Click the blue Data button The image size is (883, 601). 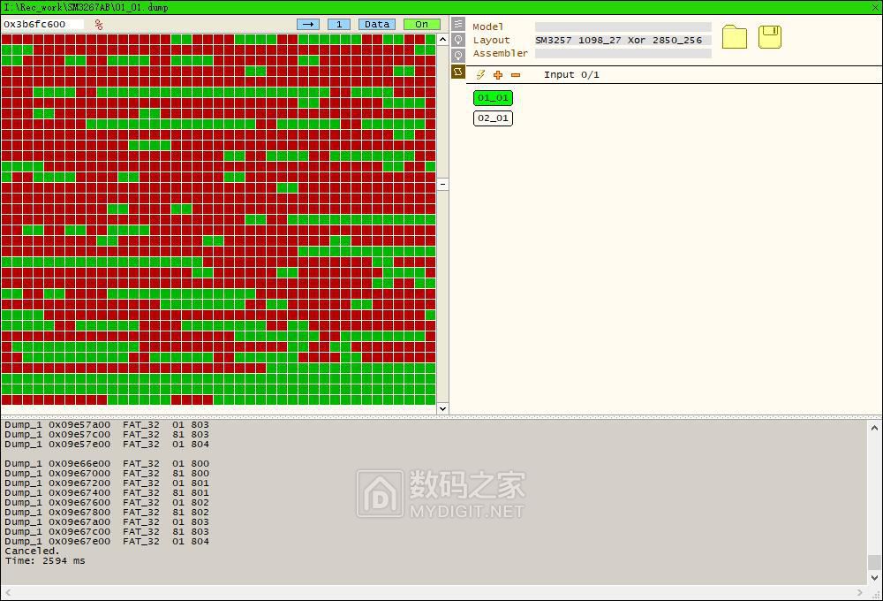pos(377,24)
